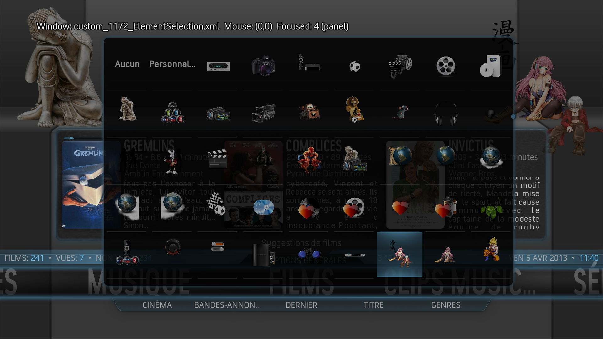Viewport: 603px width, 339px height.
Task: Select the blue binoculars icon
Action: (x=309, y=254)
